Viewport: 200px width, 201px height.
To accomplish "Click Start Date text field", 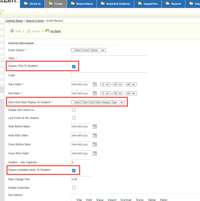I will pos(81,84).
